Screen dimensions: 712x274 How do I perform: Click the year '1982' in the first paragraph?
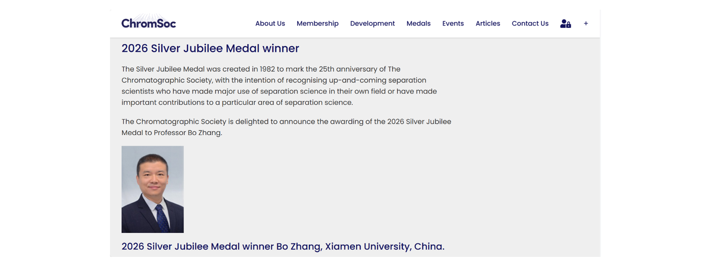click(267, 69)
